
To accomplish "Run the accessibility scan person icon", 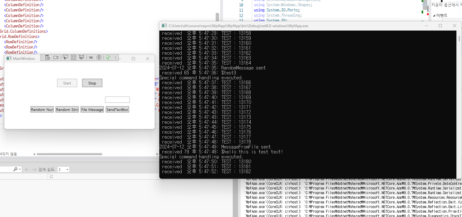I will (99, 57).
